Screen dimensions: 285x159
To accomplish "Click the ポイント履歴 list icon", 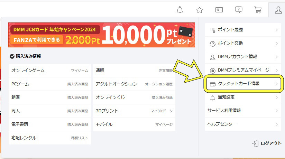I will tap(213, 30).
